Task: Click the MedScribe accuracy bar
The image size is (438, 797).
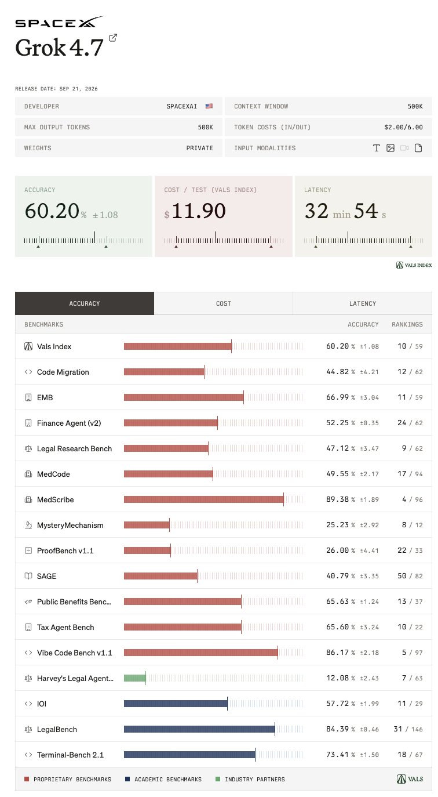Action: pyautogui.click(x=204, y=499)
